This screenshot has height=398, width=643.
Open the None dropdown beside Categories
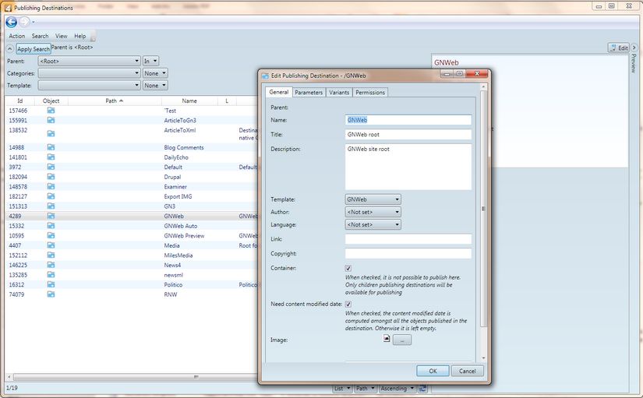click(x=155, y=73)
